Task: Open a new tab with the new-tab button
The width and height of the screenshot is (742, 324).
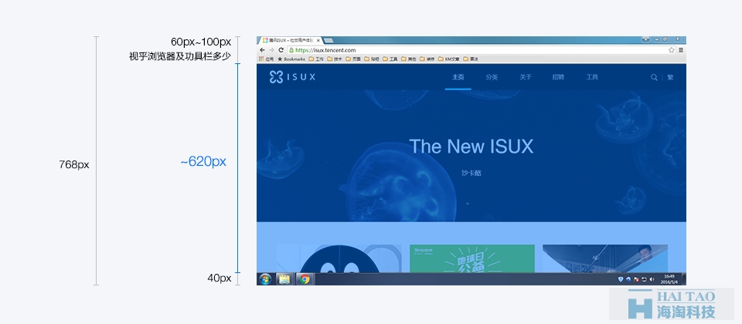Action: coord(328,41)
